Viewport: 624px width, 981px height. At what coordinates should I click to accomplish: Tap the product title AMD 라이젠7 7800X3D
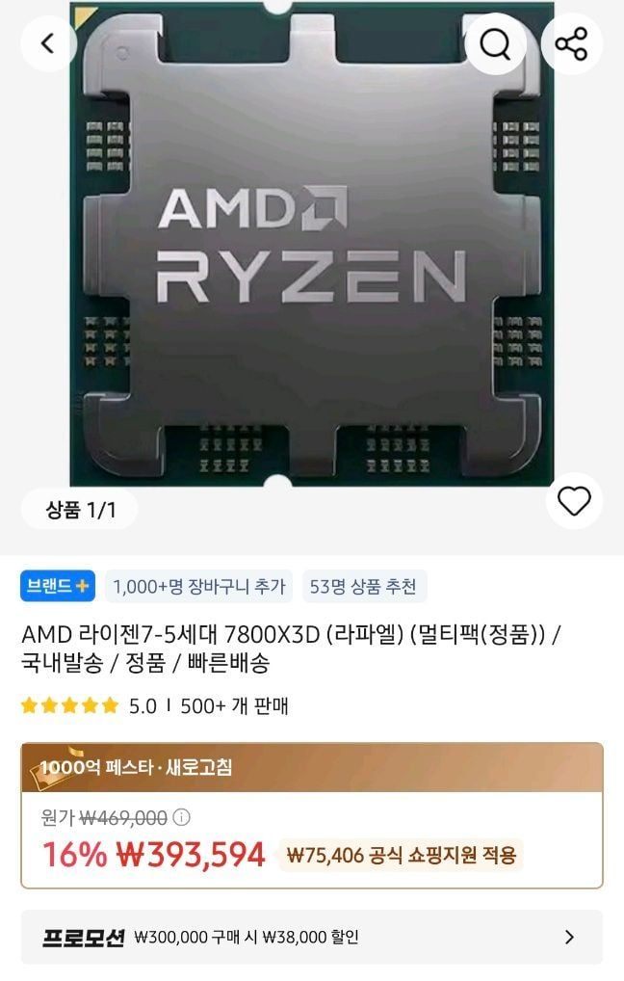[x=292, y=649]
